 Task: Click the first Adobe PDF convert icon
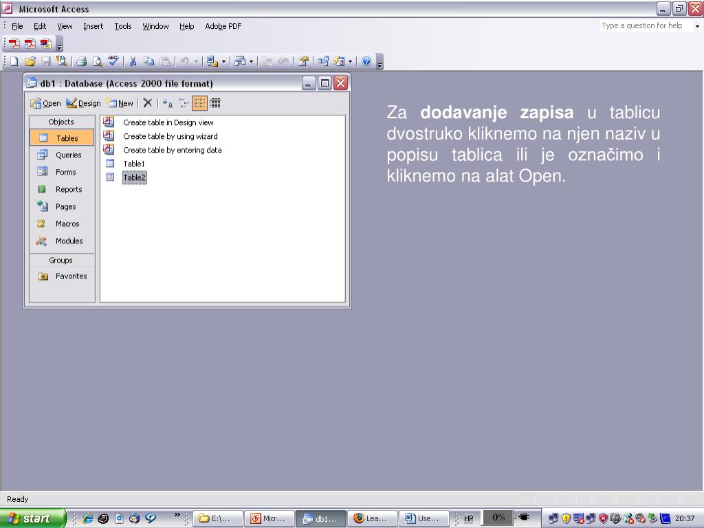pyautogui.click(x=14, y=43)
